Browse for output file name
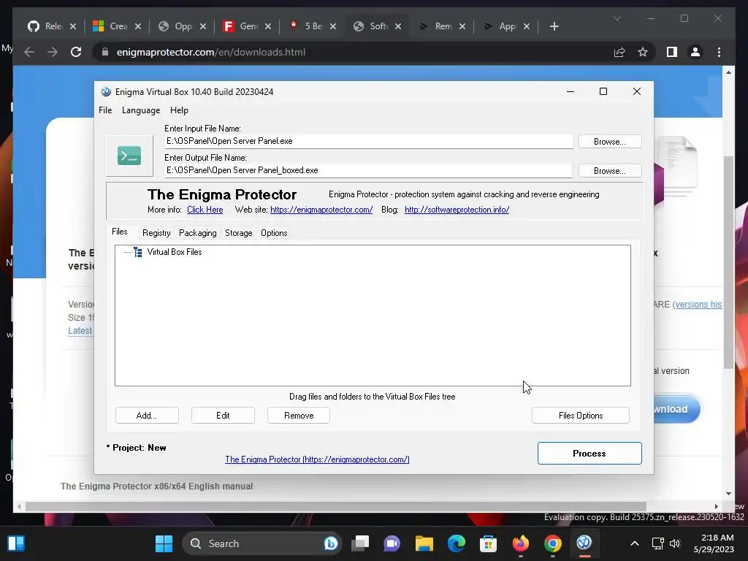 pyautogui.click(x=610, y=171)
